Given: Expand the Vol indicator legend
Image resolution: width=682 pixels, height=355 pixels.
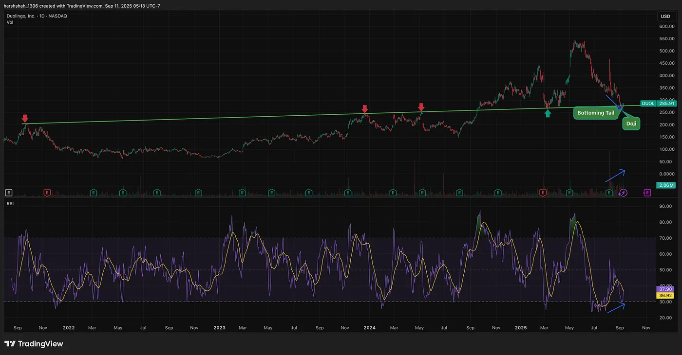Looking at the screenshot, I should [x=10, y=22].
